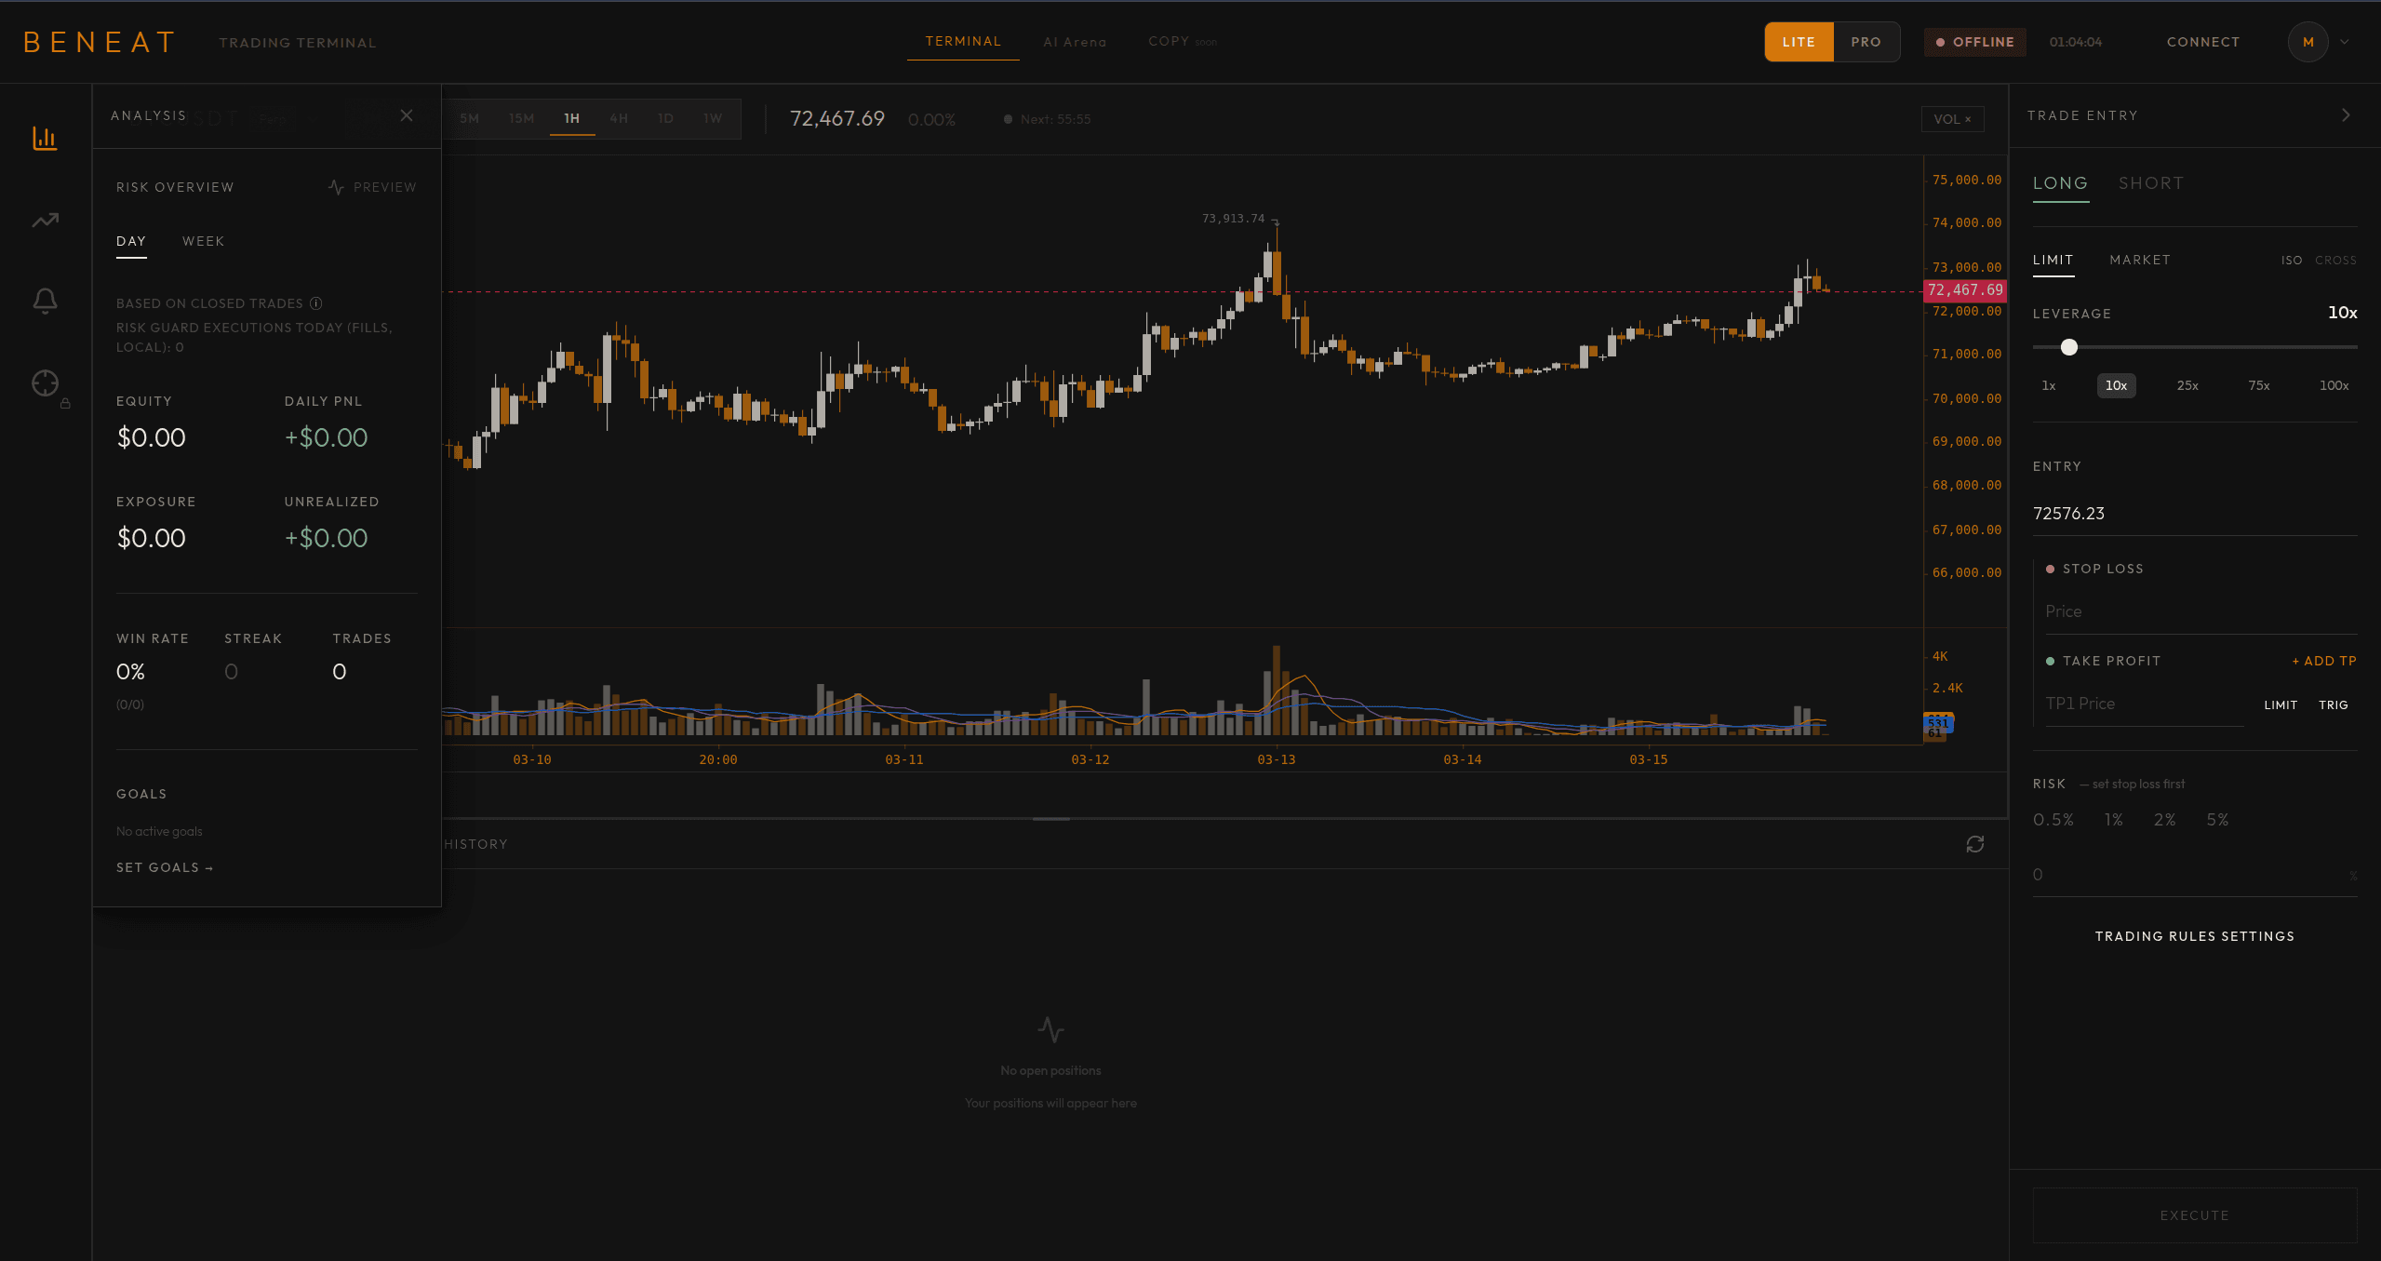Click the SET GOALS link

pos(164,866)
